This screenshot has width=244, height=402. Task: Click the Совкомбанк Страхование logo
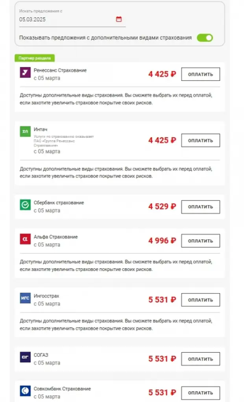(25, 391)
